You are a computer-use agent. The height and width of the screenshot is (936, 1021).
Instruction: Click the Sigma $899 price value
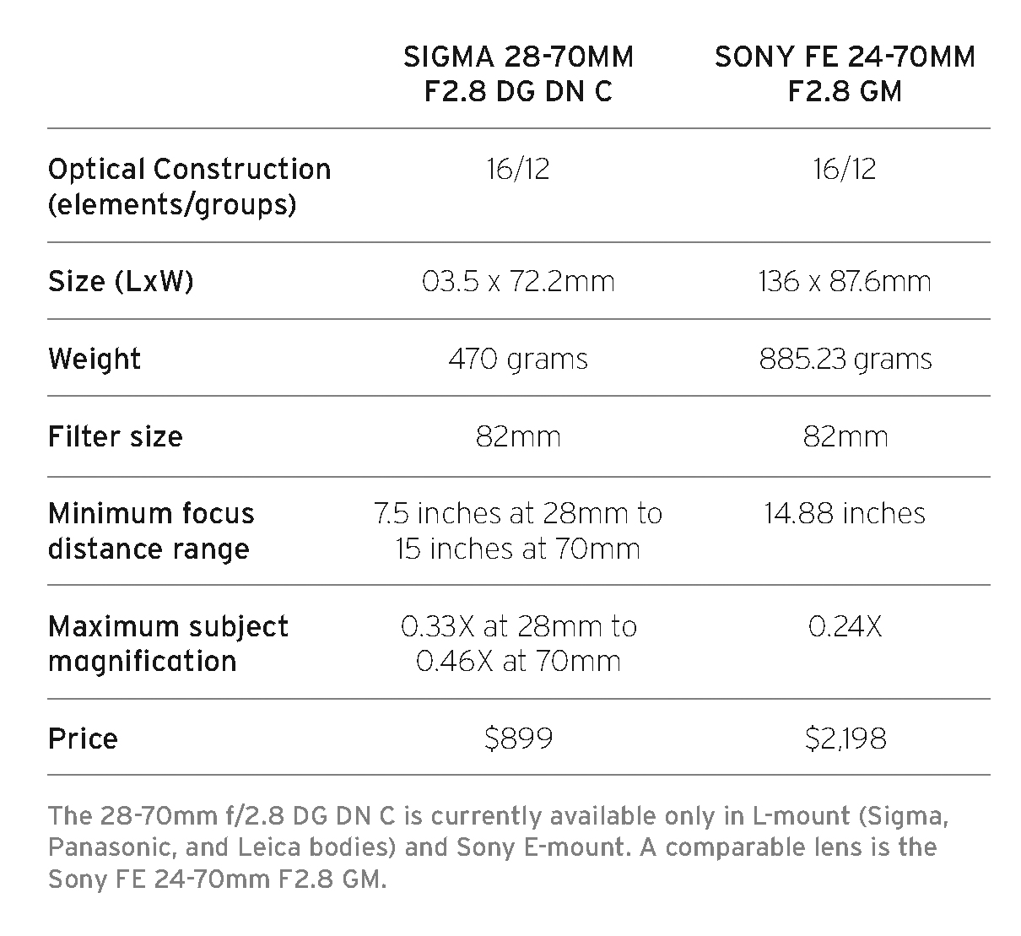point(519,739)
